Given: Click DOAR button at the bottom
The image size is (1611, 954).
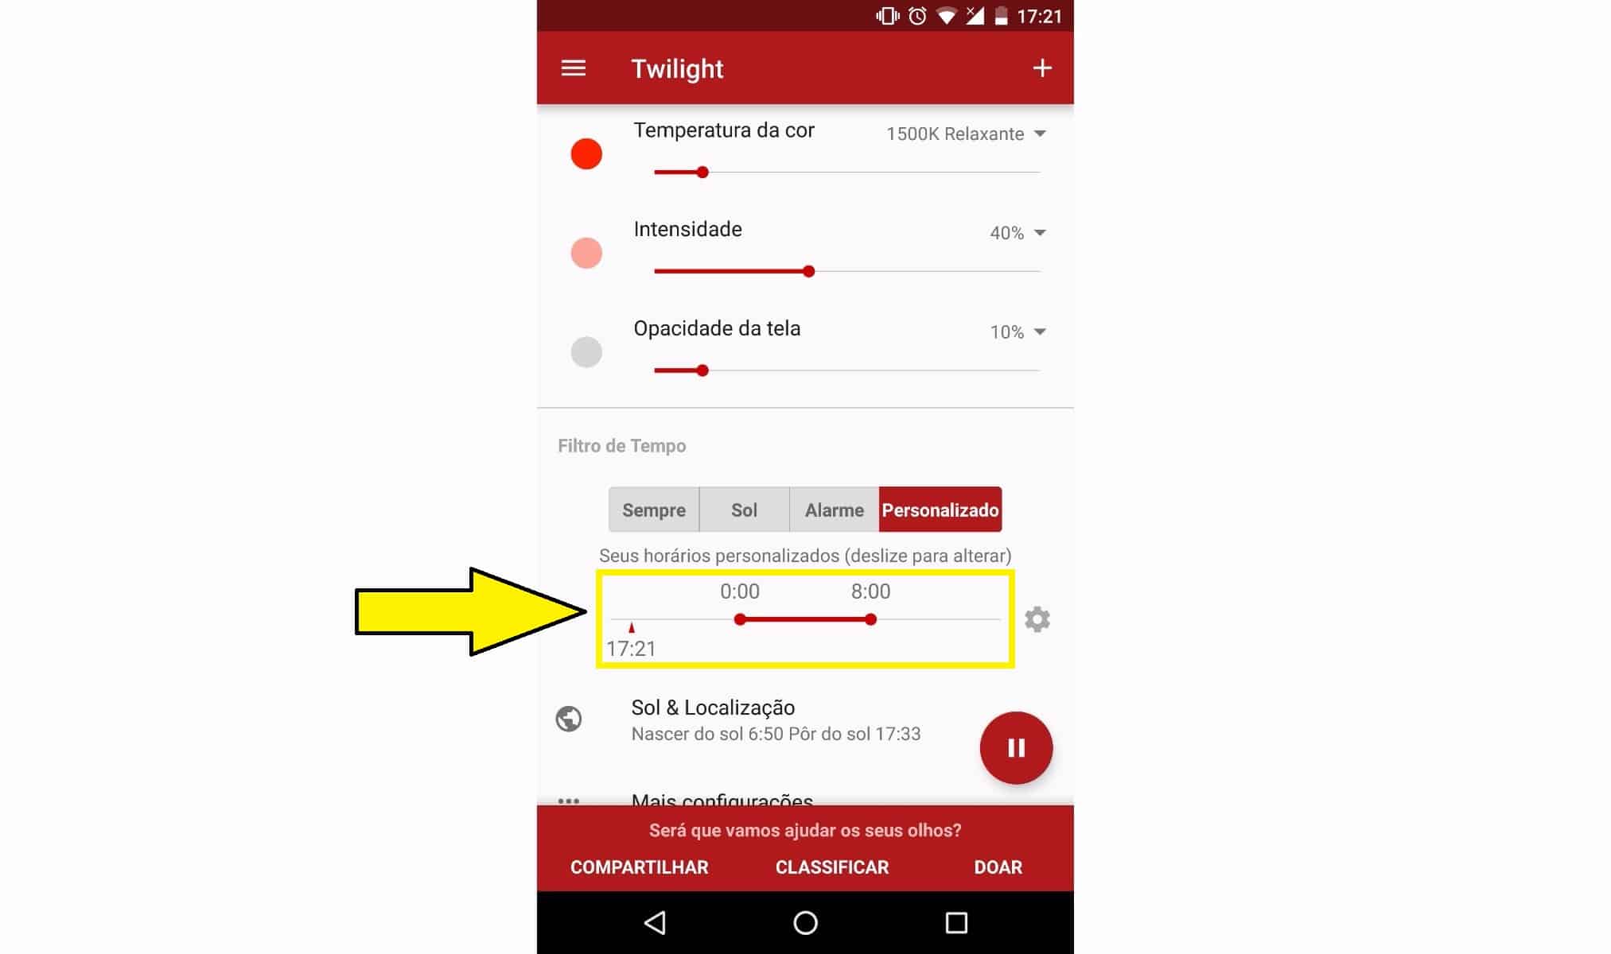Looking at the screenshot, I should (x=998, y=867).
